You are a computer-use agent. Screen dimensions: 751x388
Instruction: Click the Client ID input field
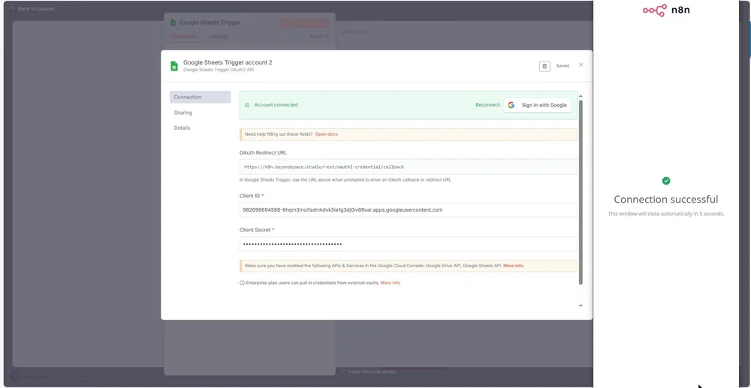pos(409,210)
